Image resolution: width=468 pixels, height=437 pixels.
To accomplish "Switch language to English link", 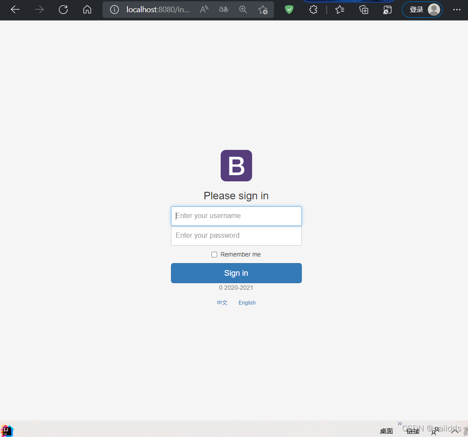I will tap(247, 303).
